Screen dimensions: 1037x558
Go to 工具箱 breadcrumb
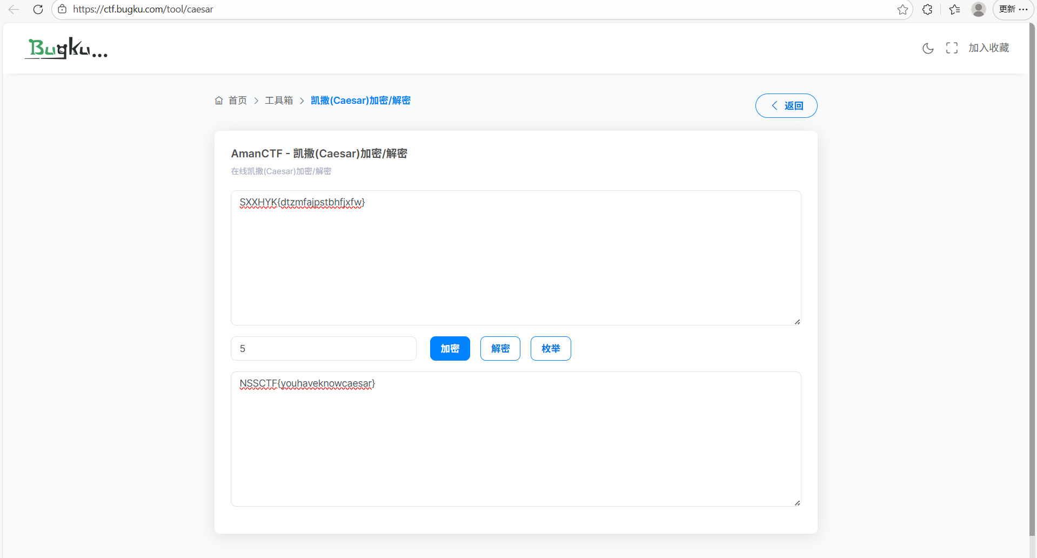[x=279, y=101]
